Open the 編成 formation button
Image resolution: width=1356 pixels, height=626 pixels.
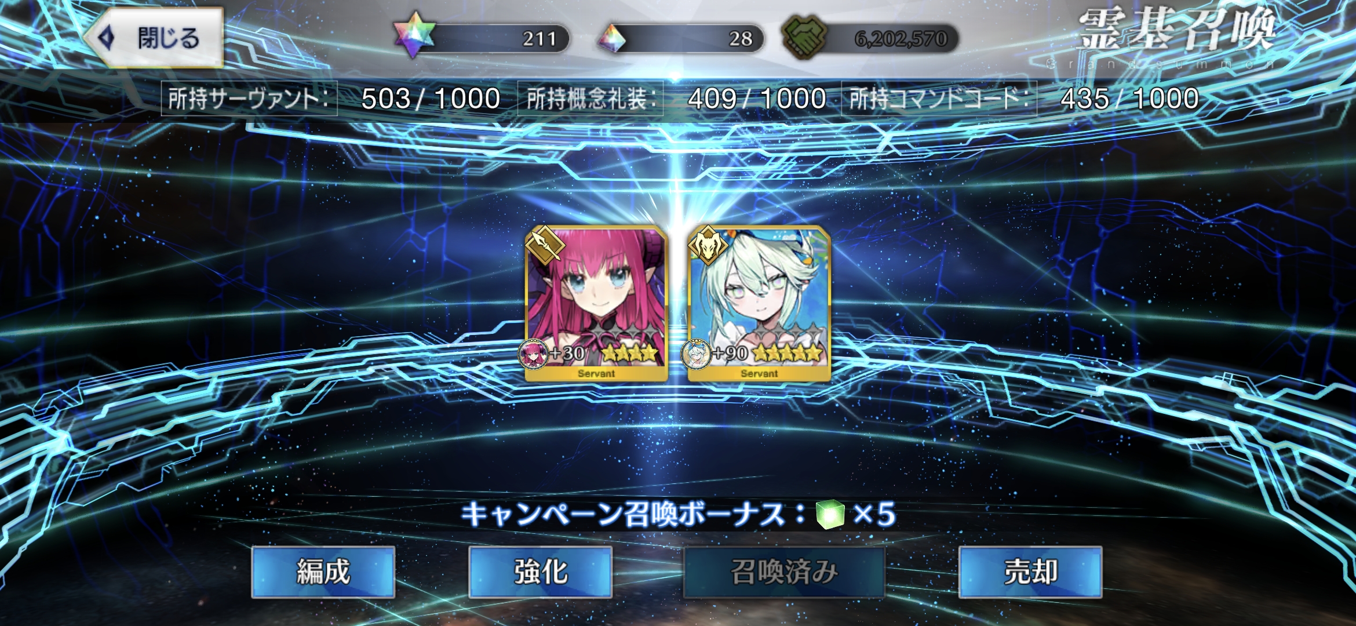pyautogui.click(x=323, y=572)
